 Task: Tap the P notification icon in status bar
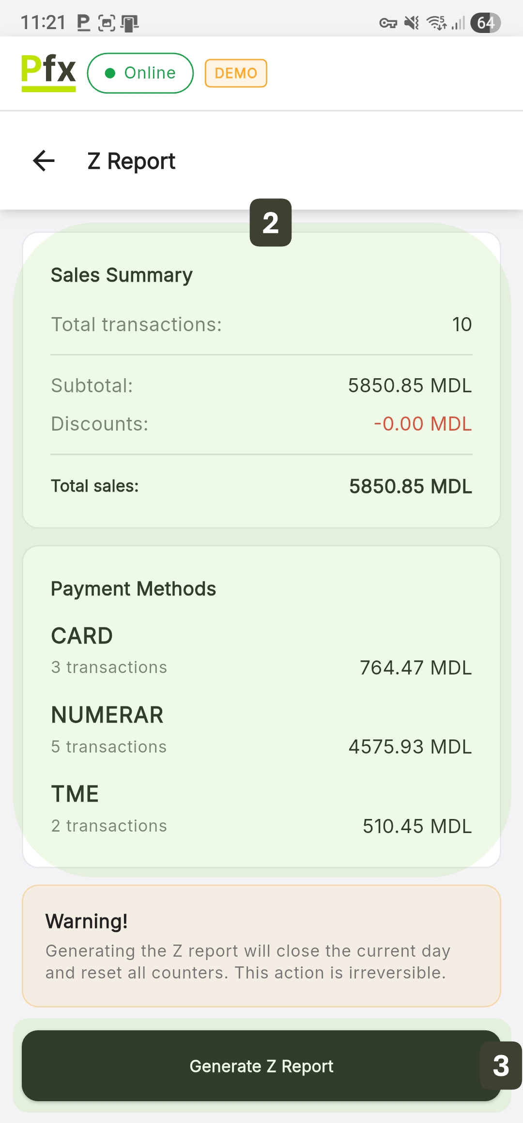coord(83,23)
